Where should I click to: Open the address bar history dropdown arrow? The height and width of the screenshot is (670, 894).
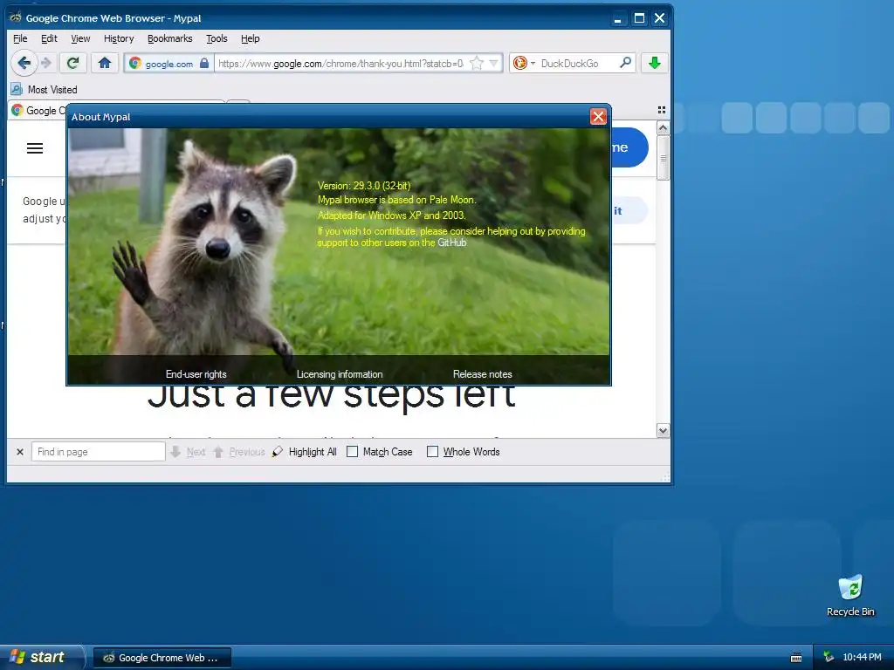coord(494,63)
